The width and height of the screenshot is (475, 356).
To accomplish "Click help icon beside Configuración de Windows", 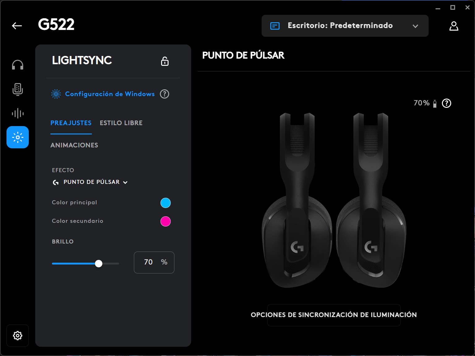I will [x=165, y=94].
